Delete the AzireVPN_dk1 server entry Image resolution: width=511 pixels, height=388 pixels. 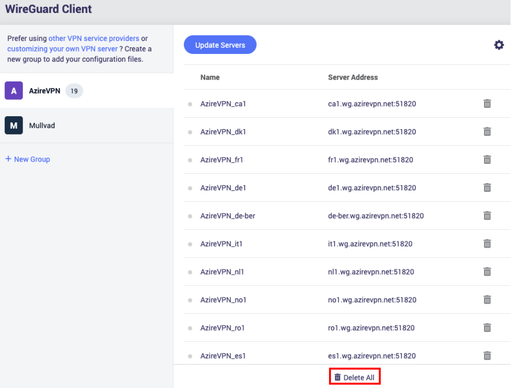[x=487, y=132]
